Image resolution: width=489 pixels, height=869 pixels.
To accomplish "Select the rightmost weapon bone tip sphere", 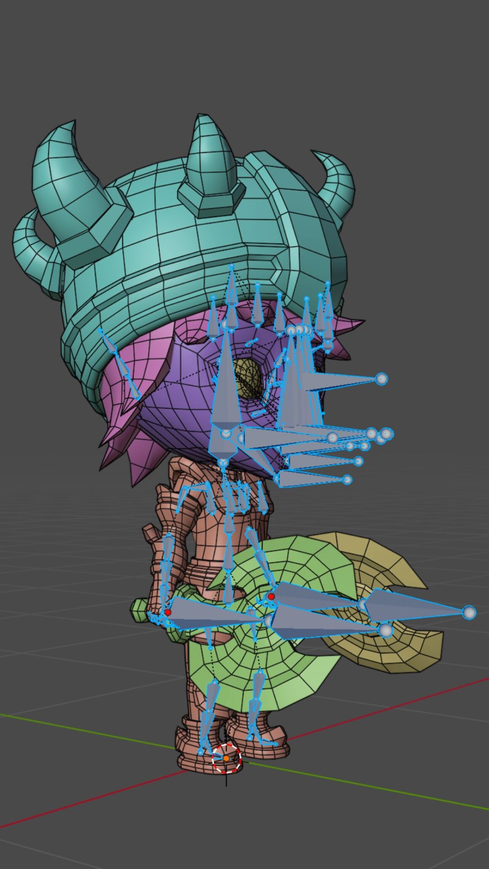I will (x=469, y=612).
